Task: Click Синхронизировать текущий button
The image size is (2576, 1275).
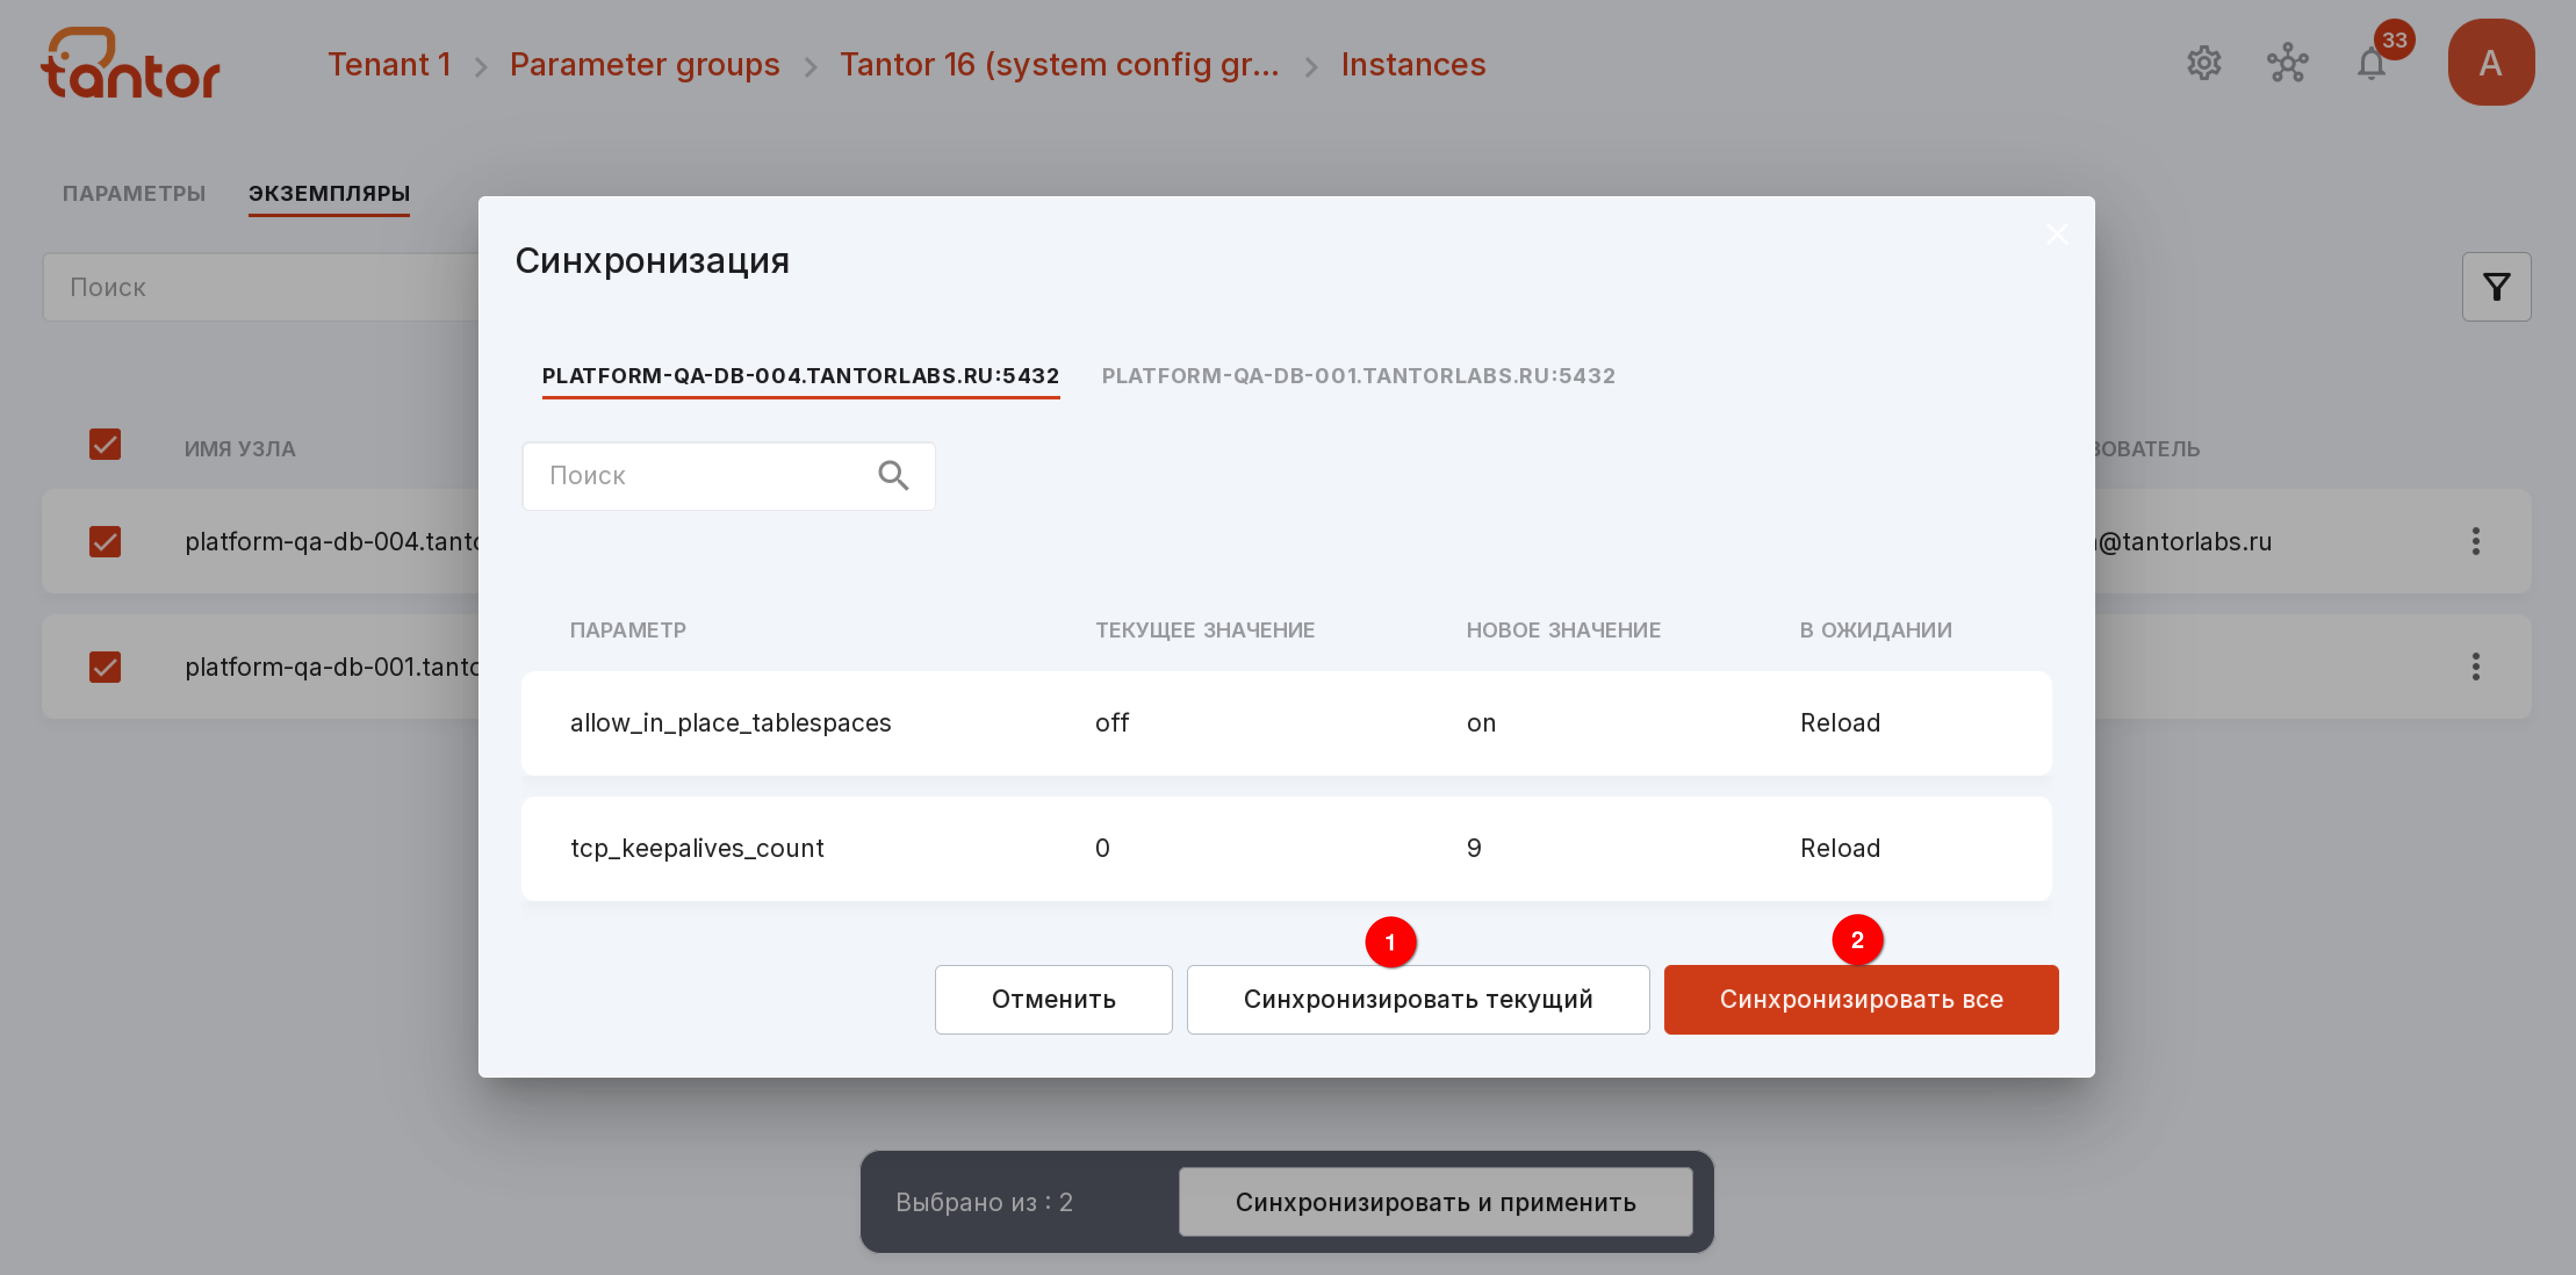Action: pos(1417,999)
